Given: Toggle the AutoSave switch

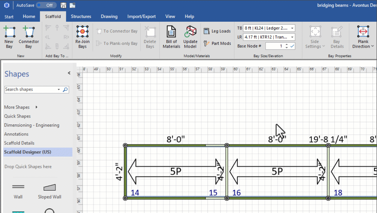Looking at the screenshot, I should pos(46,5).
